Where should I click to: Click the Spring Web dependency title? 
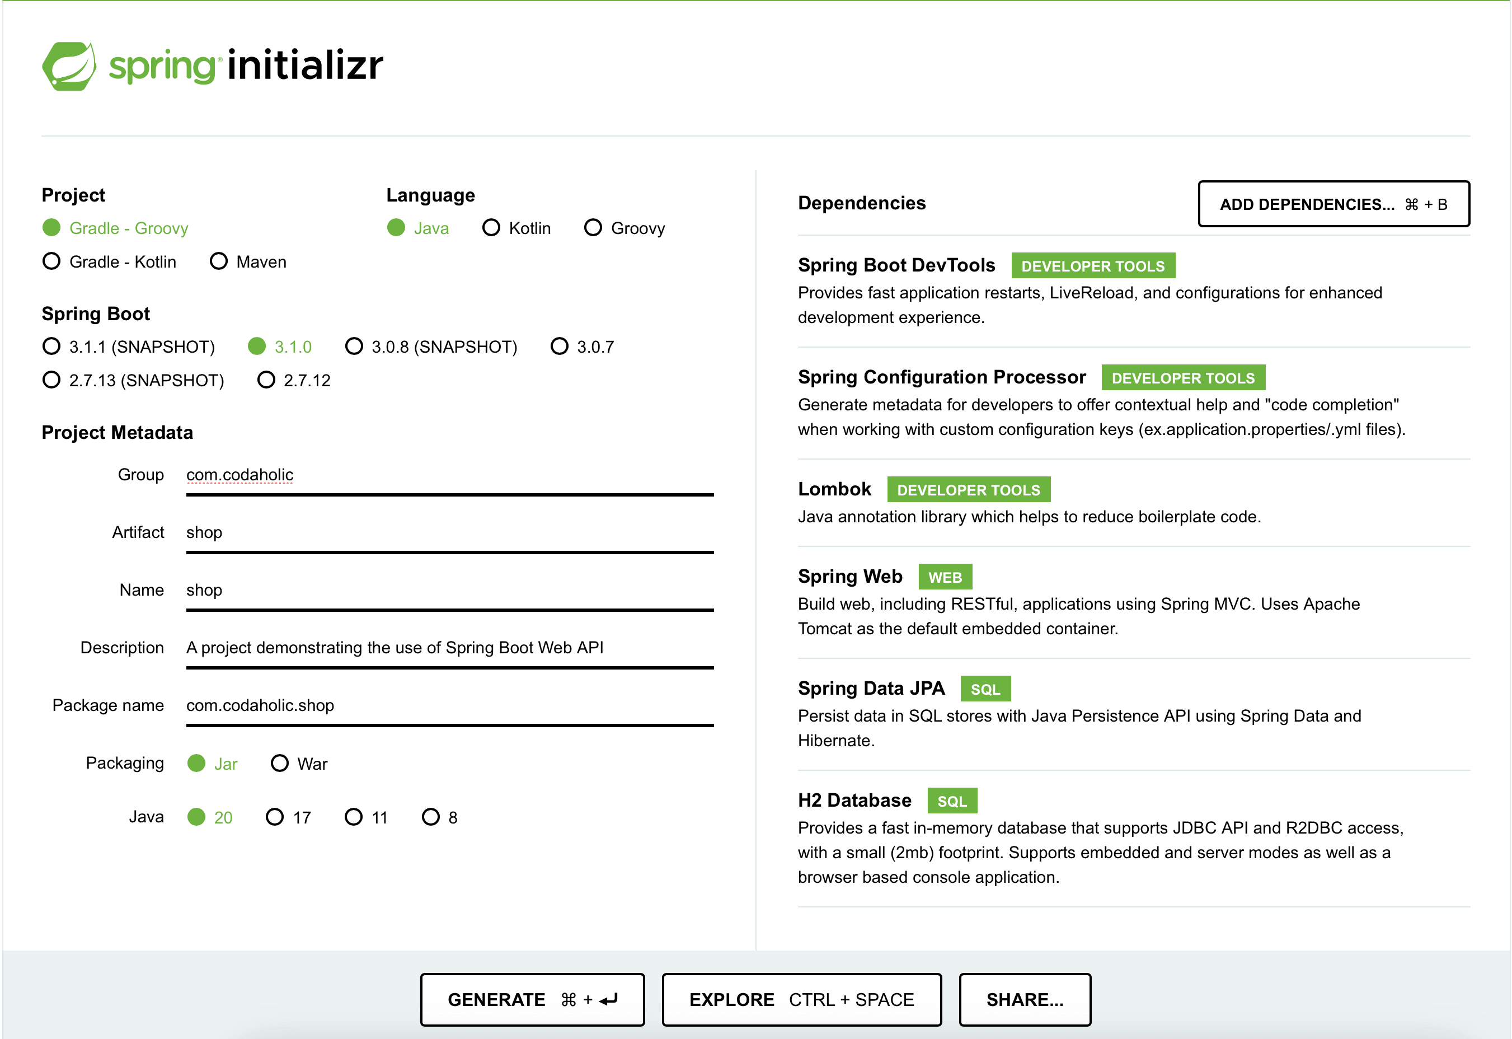coord(851,577)
